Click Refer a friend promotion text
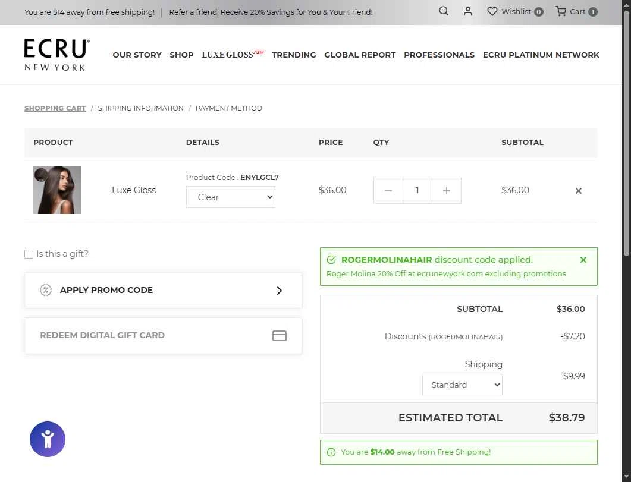 pyautogui.click(x=271, y=12)
